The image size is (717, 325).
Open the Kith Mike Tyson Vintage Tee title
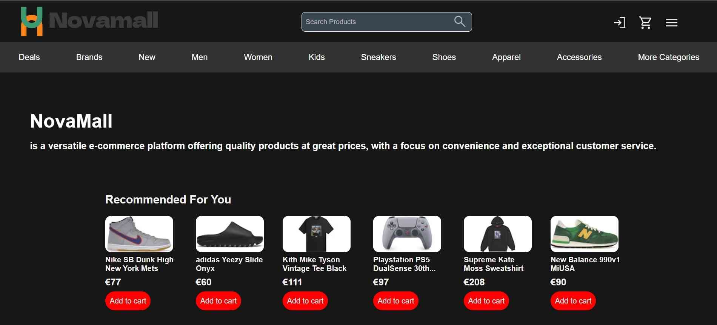(314, 264)
